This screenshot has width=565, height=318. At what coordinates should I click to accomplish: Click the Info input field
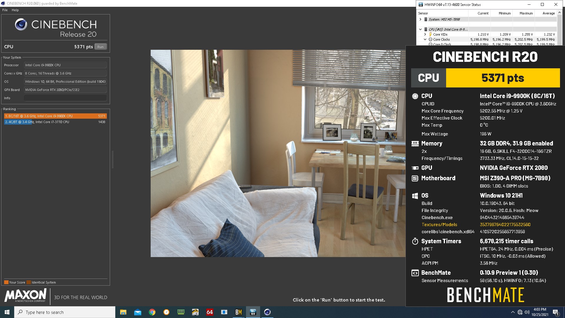pyautogui.click(x=65, y=98)
